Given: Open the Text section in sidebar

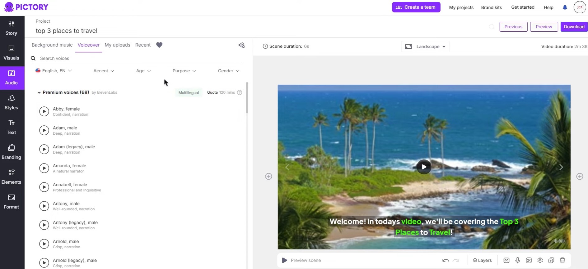Looking at the screenshot, I should click(x=12, y=127).
